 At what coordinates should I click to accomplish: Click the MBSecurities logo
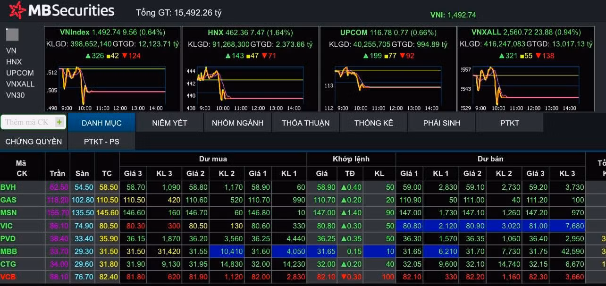62,10
